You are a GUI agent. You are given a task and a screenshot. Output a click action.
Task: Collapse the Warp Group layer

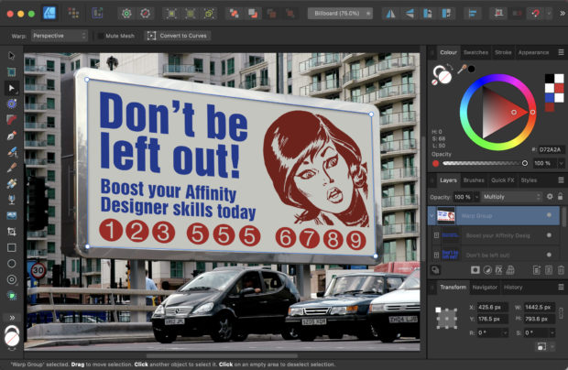click(x=431, y=215)
